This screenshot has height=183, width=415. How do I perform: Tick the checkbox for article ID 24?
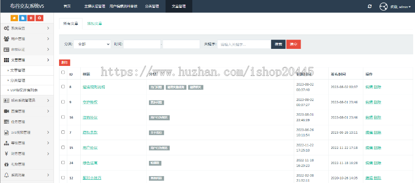63,162
